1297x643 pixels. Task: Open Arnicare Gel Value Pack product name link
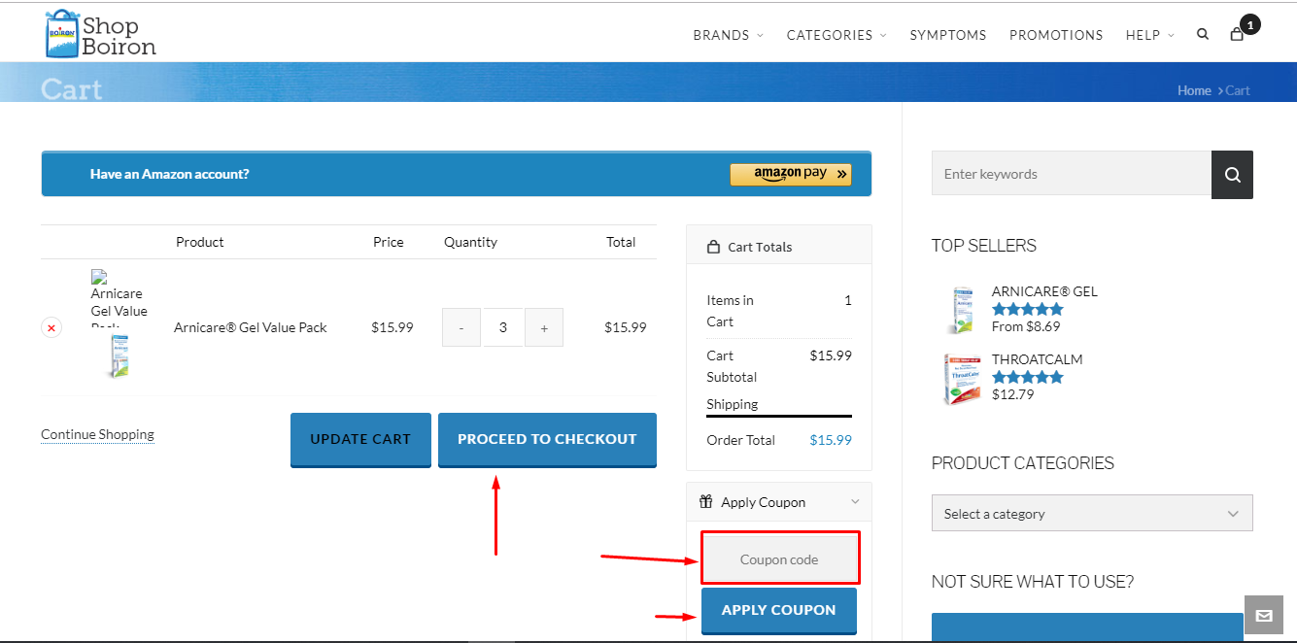tap(251, 327)
